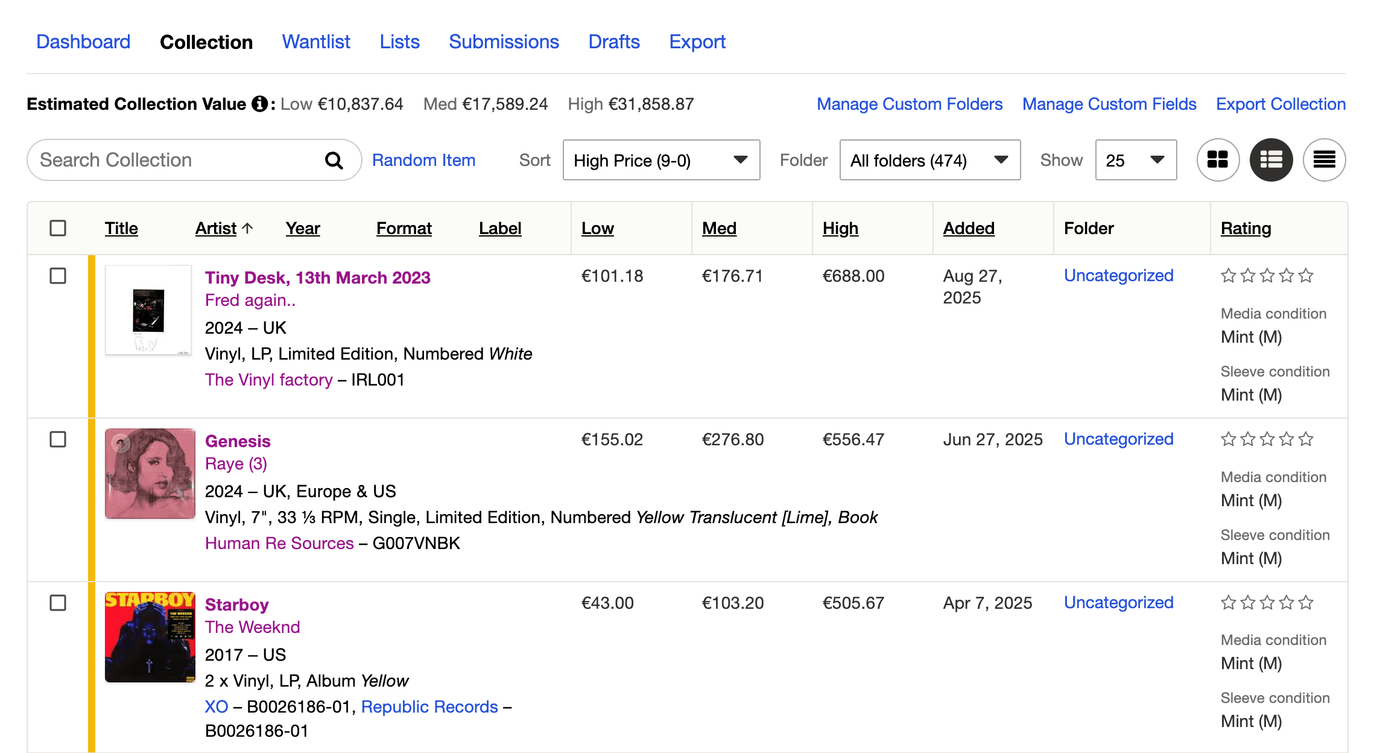The width and height of the screenshot is (1374, 753).
Task: Sort by the High price column header
Action: [x=840, y=228]
